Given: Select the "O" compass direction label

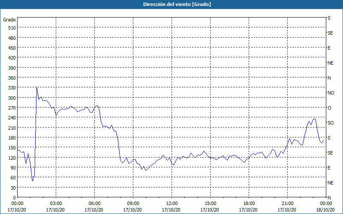Looking at the screenshot, I should [x=329, y=108].
